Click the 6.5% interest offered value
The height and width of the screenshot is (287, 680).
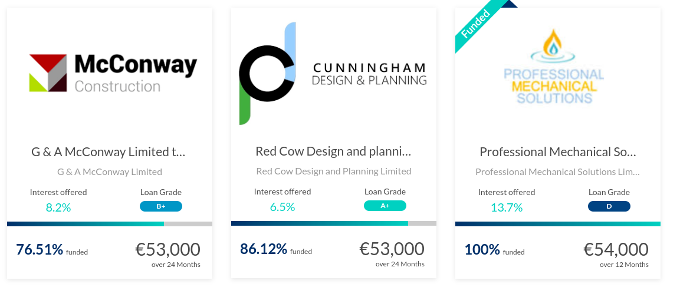(282, 207)
